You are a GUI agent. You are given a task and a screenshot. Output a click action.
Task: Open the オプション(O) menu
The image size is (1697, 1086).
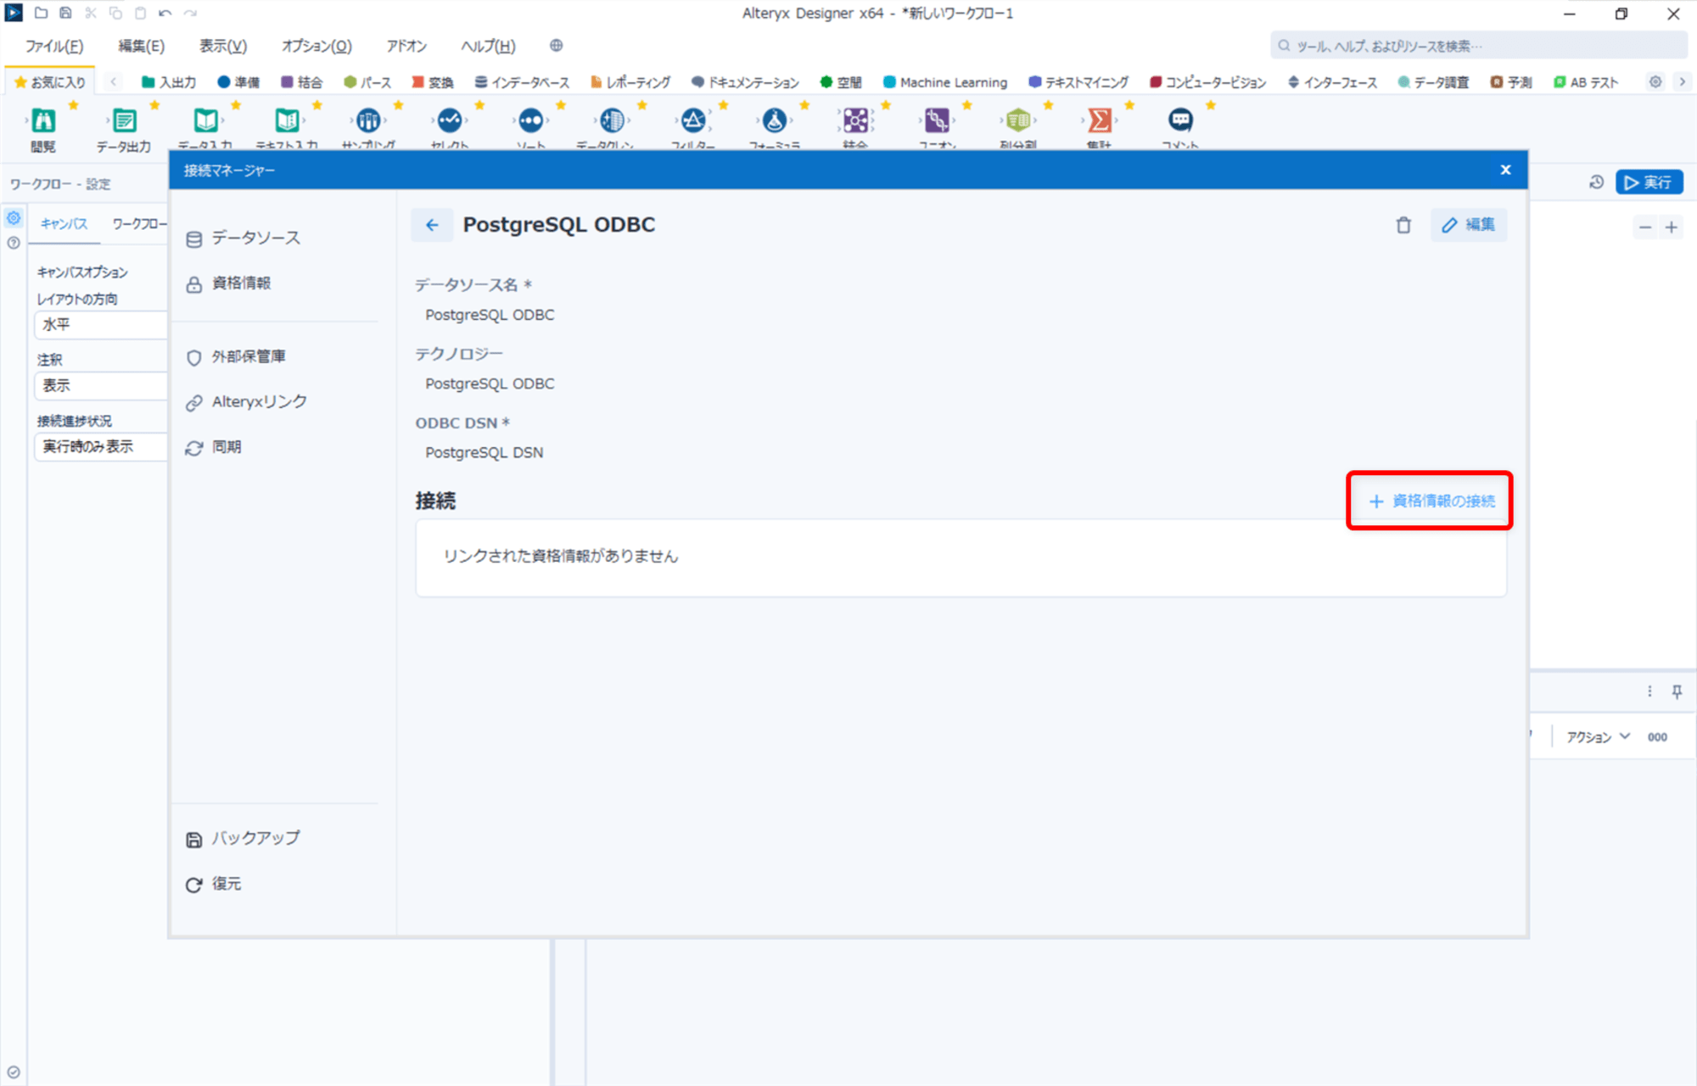point(316,46)
